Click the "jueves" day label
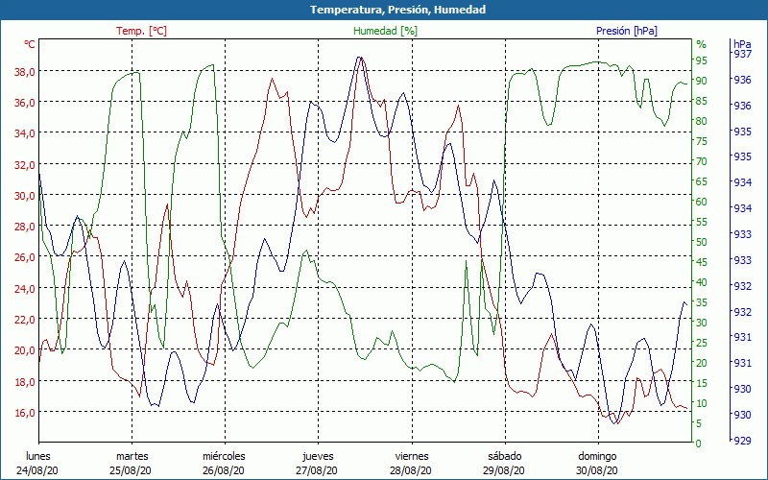This screenshot has width=768, height=480. [318, 457]
